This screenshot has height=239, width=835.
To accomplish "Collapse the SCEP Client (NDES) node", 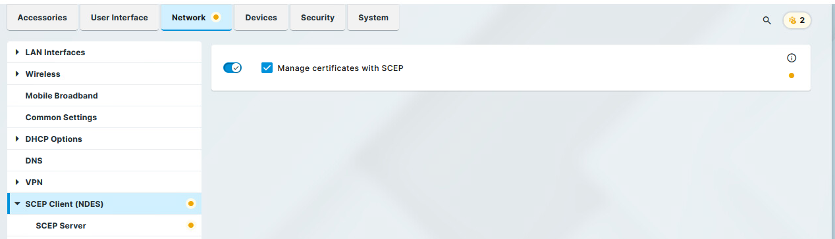I will [x=17, y=204].
